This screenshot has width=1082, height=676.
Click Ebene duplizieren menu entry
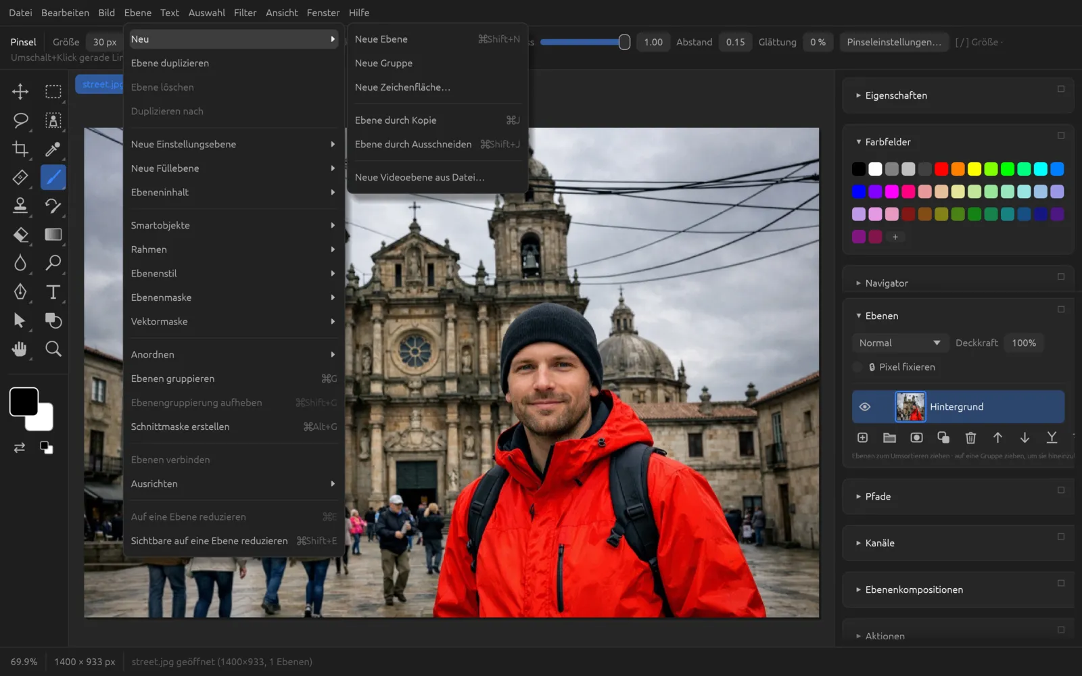(234, 63)
